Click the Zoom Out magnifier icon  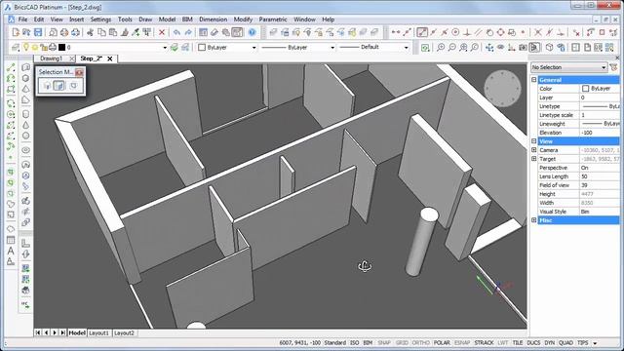tap(452, 48)
